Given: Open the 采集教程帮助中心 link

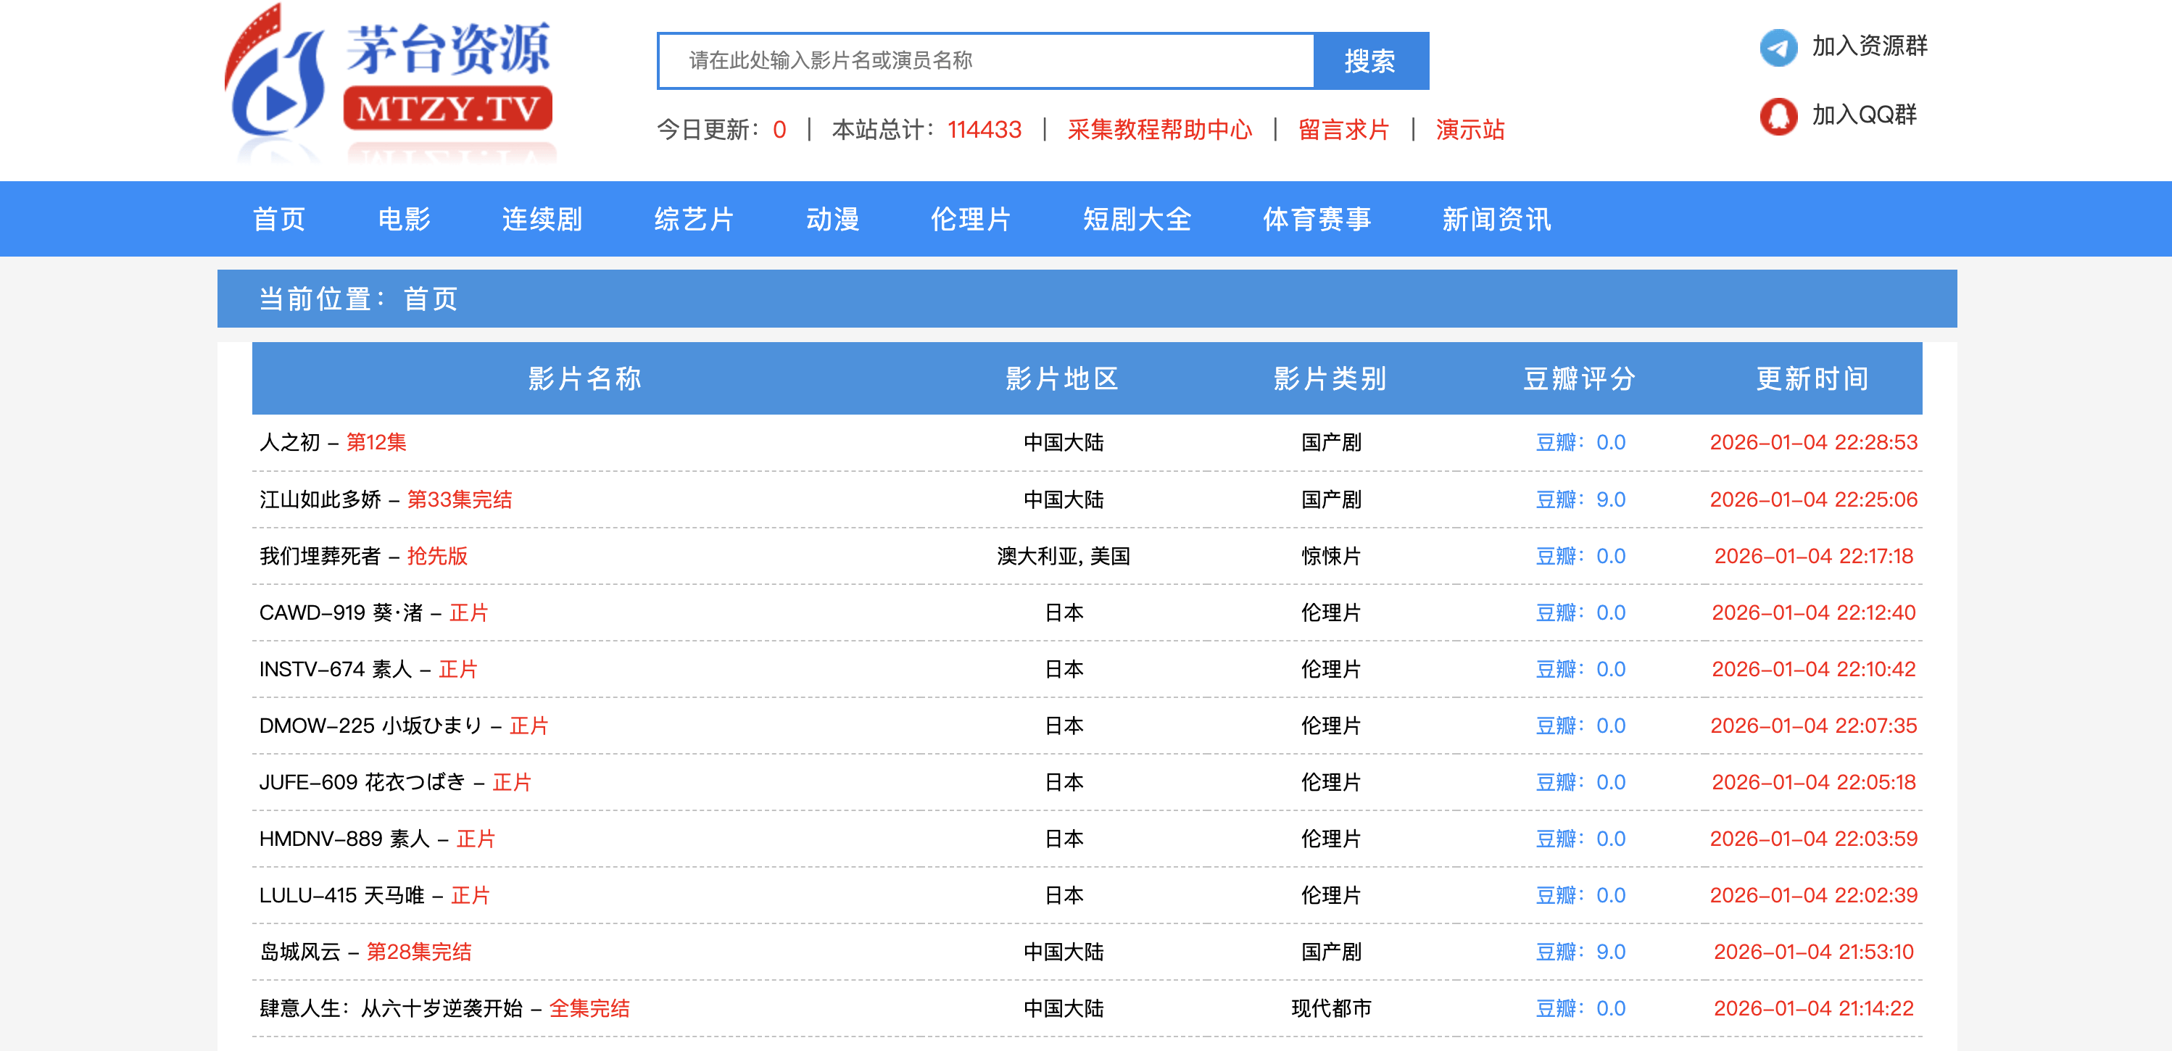Looking at the screenshot, I should click(x=1159, y=130).
